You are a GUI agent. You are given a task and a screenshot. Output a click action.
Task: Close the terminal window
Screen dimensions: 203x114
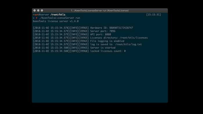point(35,10)
